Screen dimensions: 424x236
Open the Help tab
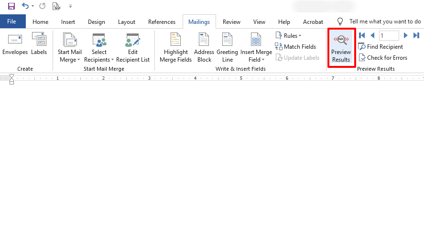pos(284,22)
